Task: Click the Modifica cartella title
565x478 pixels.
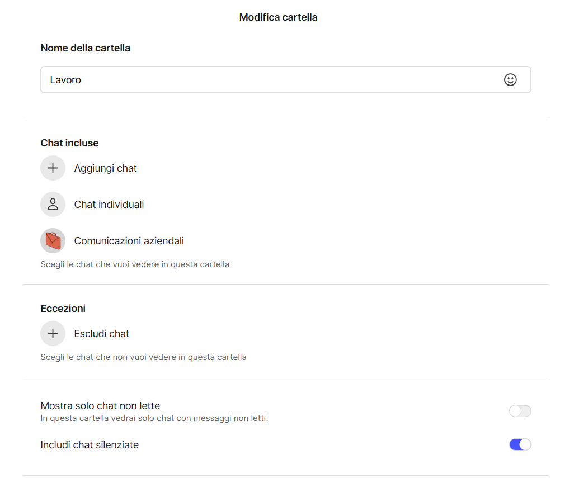Action: 278,17
